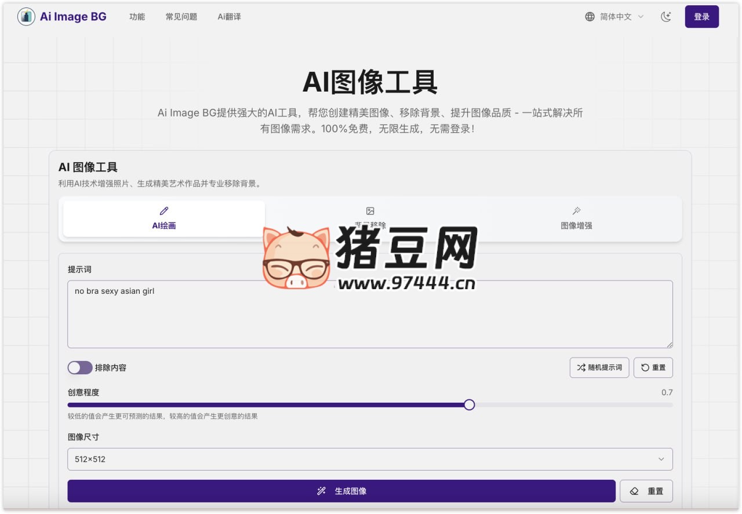Click the eraser icon in bottom 重置 button
The height and width of the screenshot is (514, 742).
[x=634, y=491]
